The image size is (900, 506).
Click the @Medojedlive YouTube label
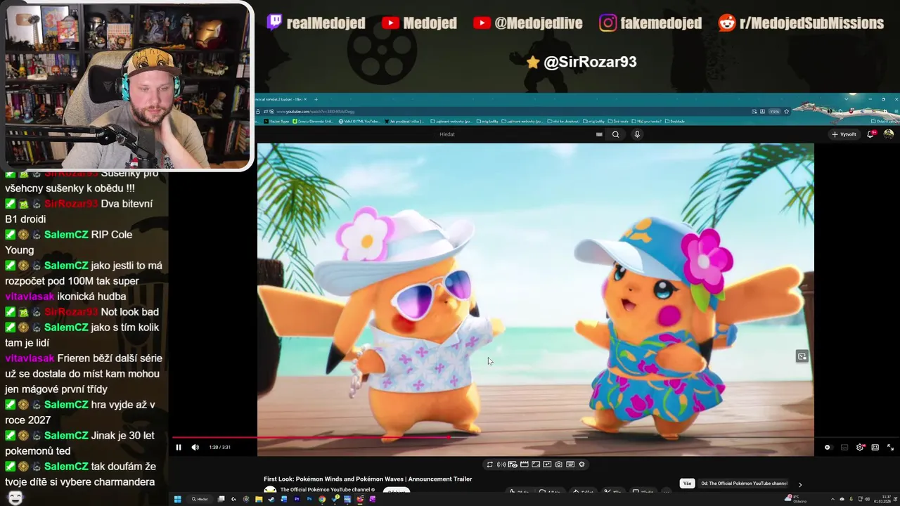528,22
